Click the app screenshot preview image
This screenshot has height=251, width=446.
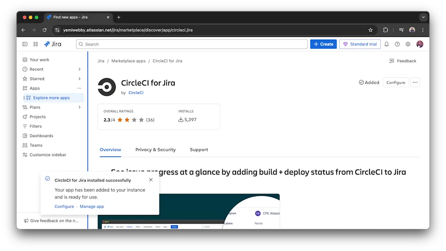tap(189, 211)
